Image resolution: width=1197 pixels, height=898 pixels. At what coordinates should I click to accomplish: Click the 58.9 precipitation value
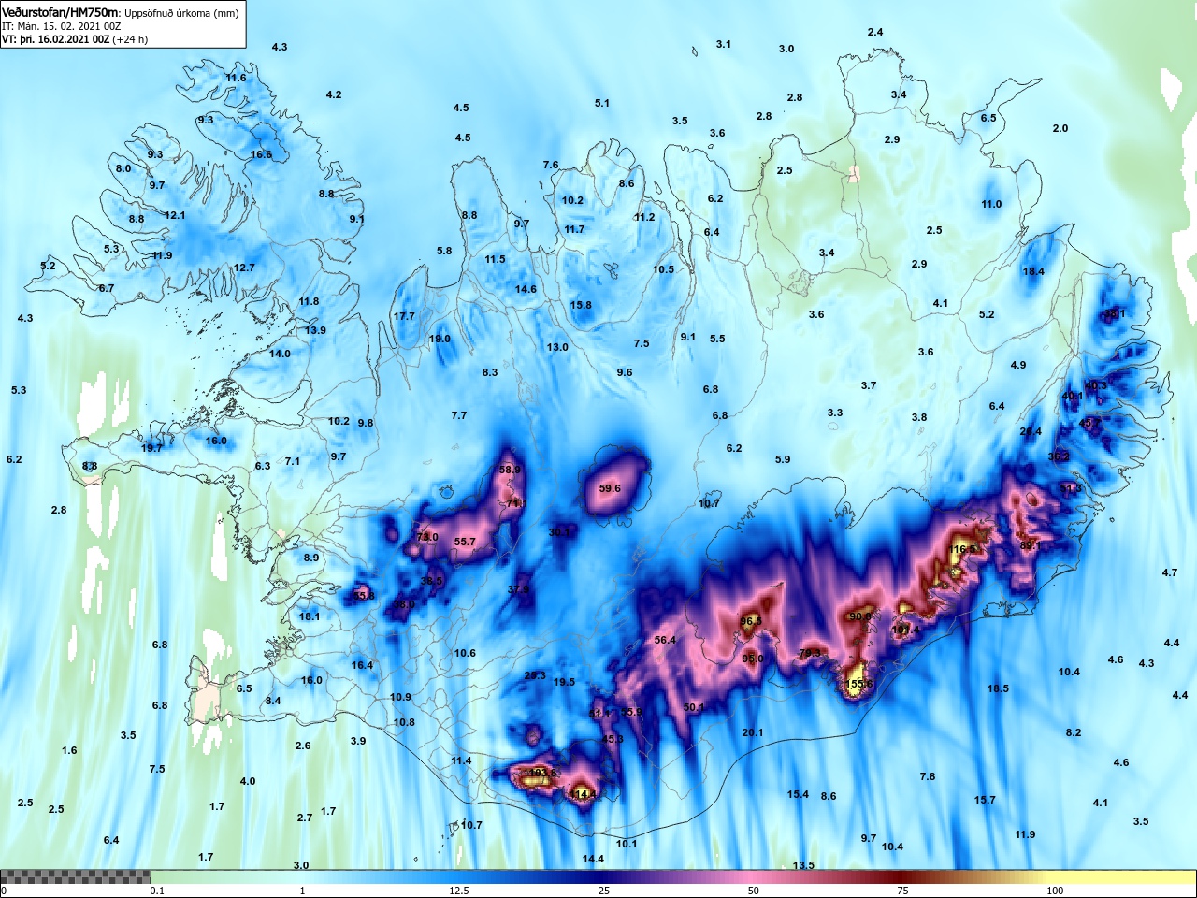click(x=510, y=470)
